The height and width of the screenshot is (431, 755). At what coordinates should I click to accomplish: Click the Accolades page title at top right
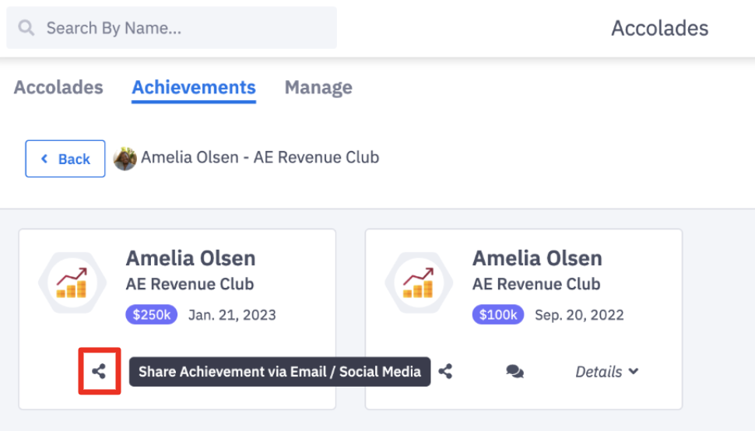(659, 29)
